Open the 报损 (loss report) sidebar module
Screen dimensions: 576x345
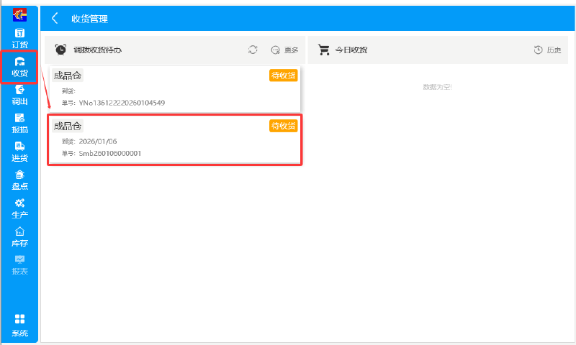[x=19, y=123]
